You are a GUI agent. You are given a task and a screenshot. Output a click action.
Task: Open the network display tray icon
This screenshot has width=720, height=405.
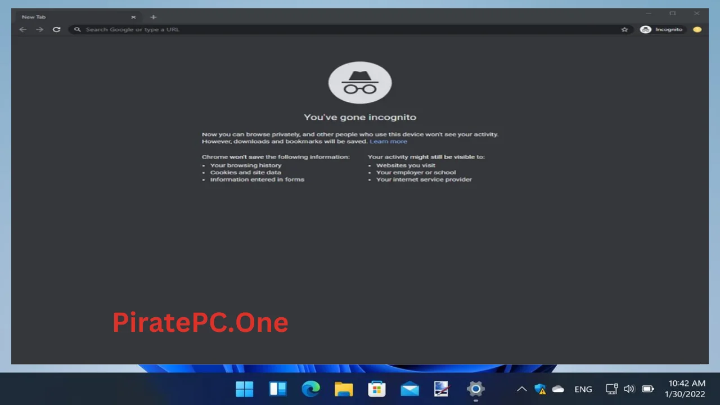point(611,389)
